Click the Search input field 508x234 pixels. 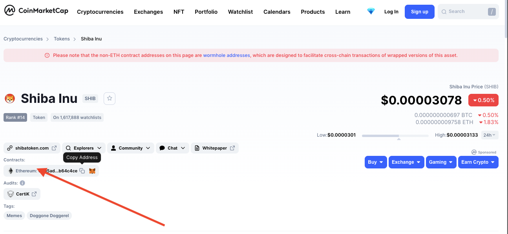[x=468, y=12]
